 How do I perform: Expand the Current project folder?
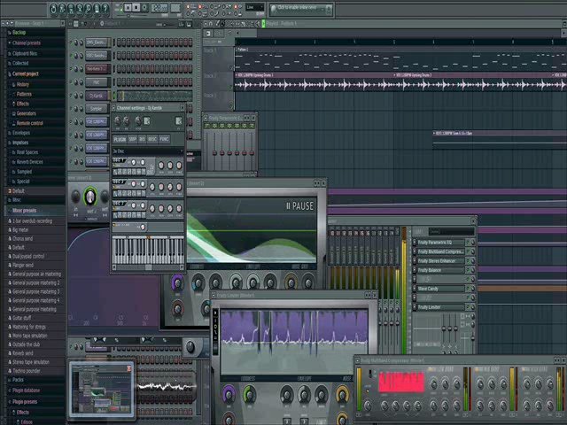pyautogui.click(x=26, y=73)
